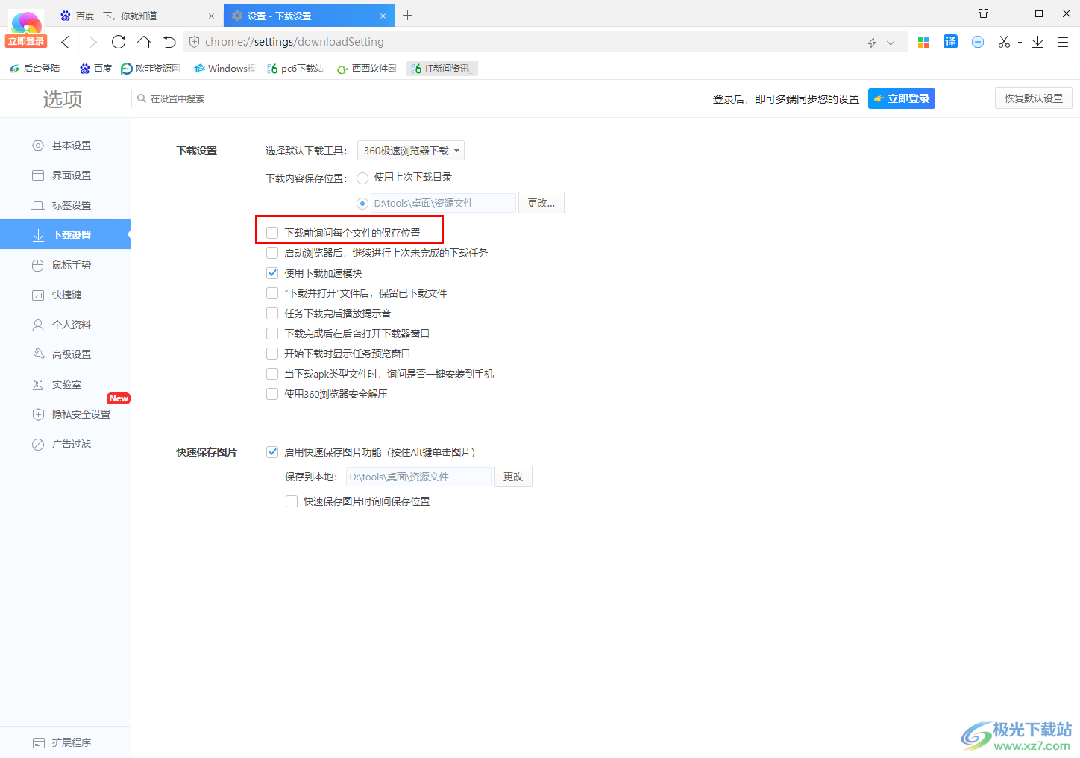
Task: Check 启动浏览器后继续未完成下载任务
Action: (272, 253)
